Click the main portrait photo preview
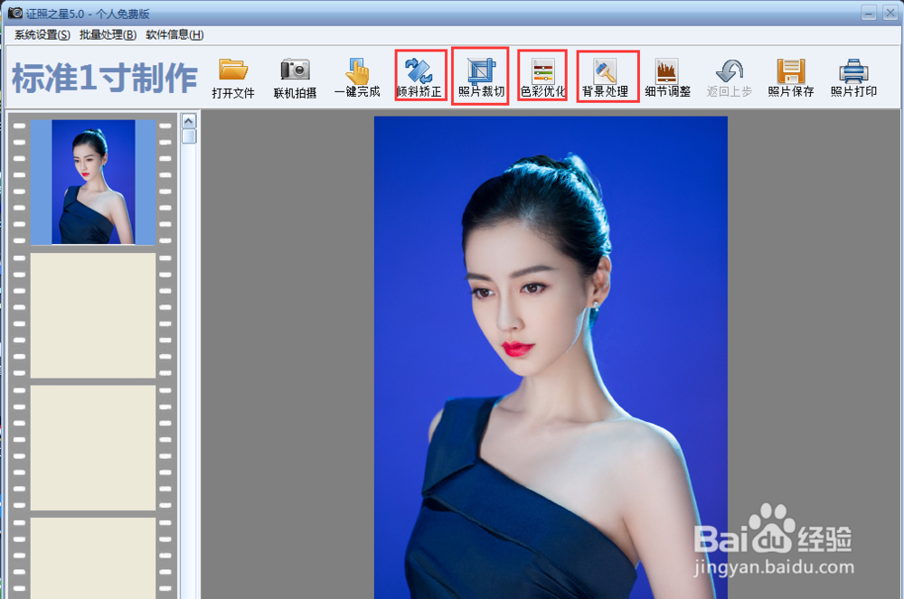904x599 pixels. (x=551, y=357)
